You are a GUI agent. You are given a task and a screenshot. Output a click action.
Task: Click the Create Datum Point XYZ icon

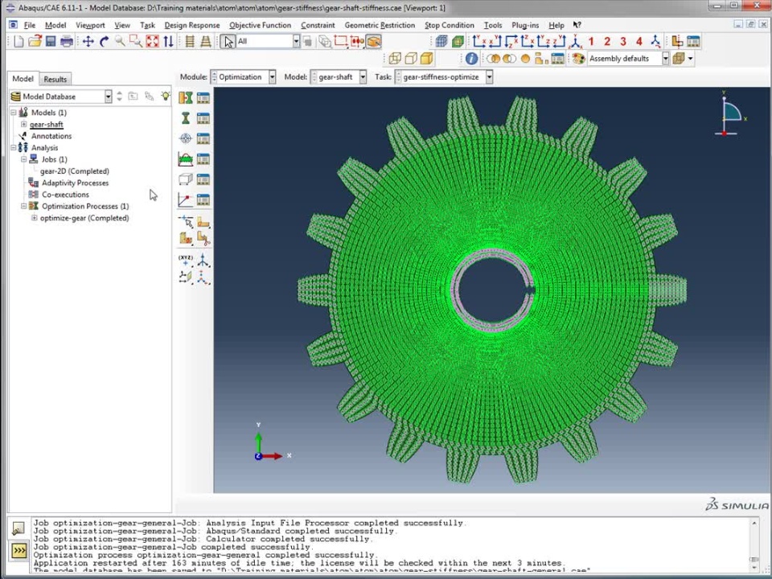[186, 260]
